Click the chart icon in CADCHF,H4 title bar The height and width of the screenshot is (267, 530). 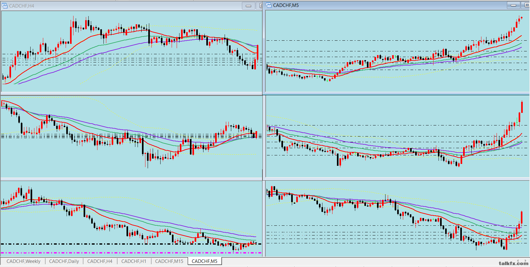(5, 6)
